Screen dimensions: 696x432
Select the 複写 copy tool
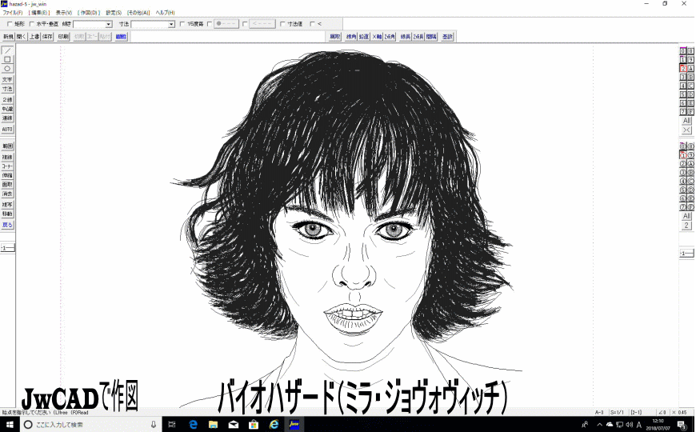(7, 205)
